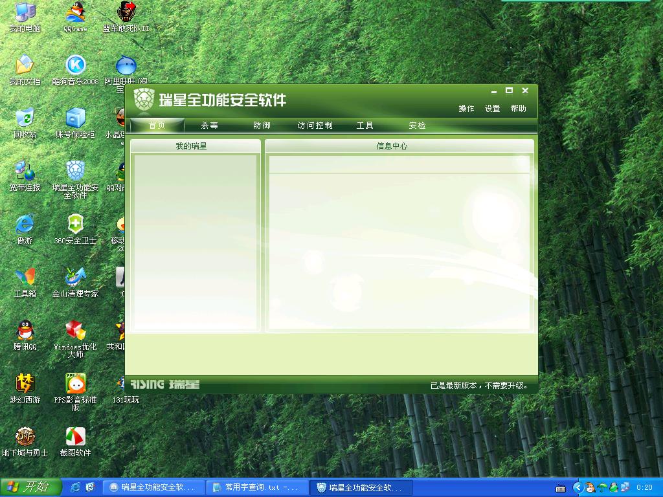Click the Rising lion shield logo in title bar
Image resolution: width=663 pixels, height=497 pixels.
click(144, 100)
